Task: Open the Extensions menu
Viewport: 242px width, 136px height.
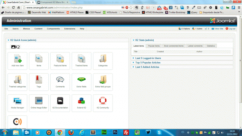Action: pyautogui.click(x=70, y=29)
